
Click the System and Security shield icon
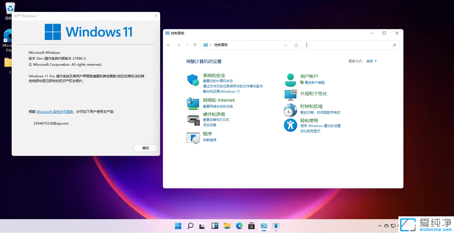pos(193,80)
